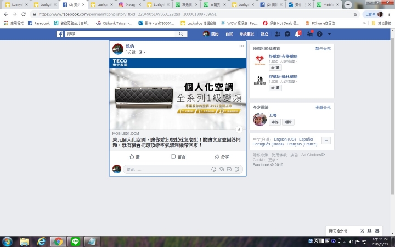Open the TECO air conditioner ad image
Image resolution: width=395 pixels, height=247 pixels.
[178, 93]
